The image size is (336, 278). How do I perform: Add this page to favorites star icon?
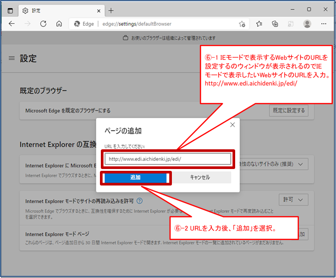tap(242, 24)
